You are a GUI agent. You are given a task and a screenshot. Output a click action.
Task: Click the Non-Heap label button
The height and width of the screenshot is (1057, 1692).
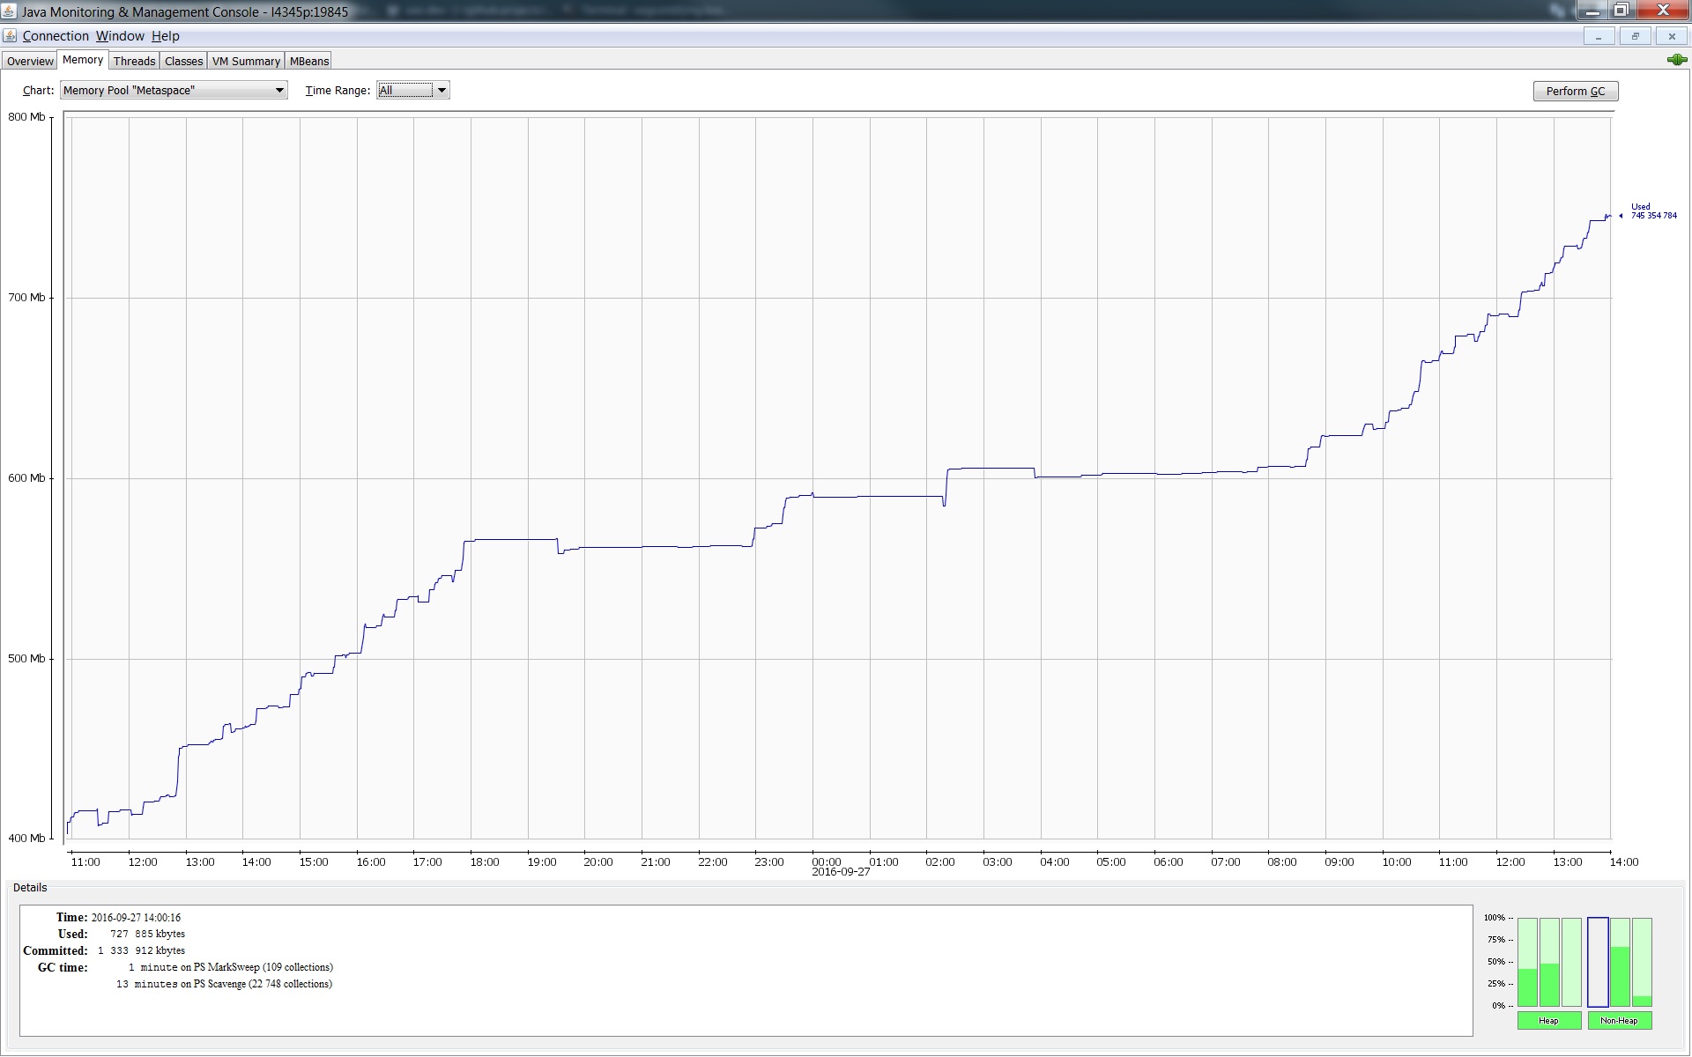tap(1619, 1020)
